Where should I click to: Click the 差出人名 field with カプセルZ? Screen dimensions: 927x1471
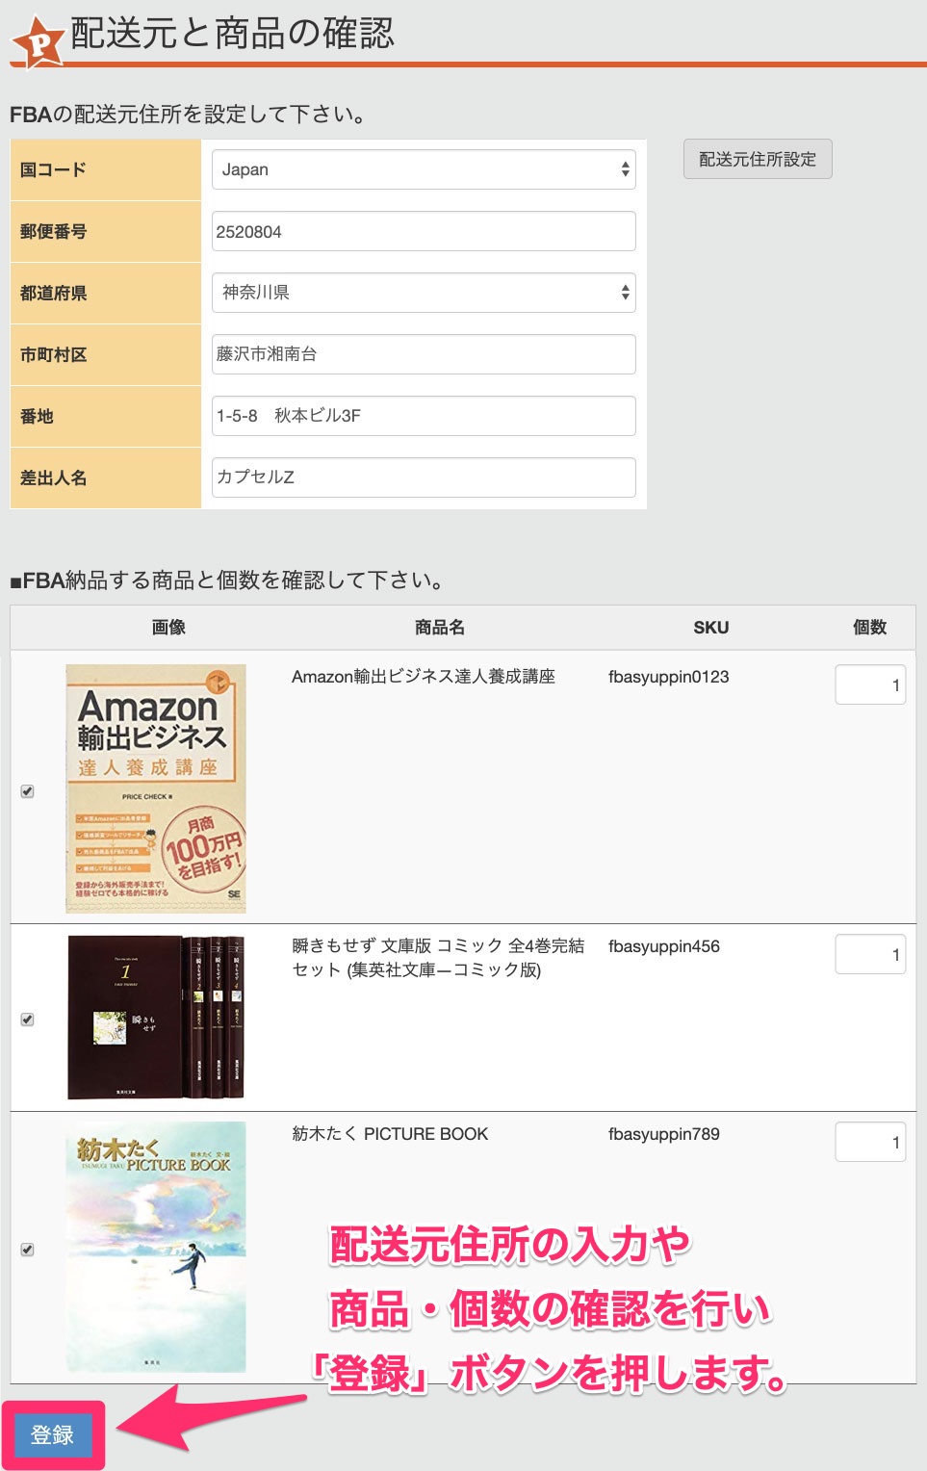click(x=424, y=477)
